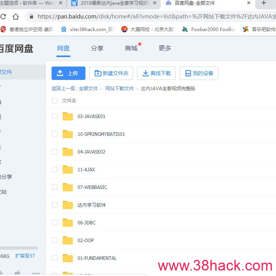This screenshot has width=276, height=276.
Task: Toggle select-all checkbox beside 文件名
Action: (x=55, y=101)
